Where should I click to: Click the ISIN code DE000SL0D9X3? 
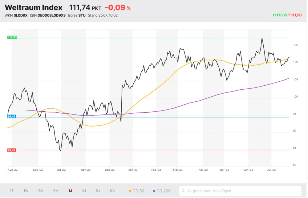[x=51, y=15]
